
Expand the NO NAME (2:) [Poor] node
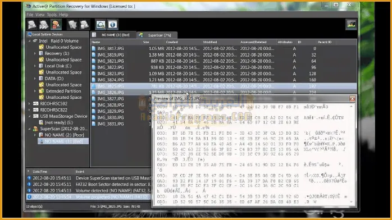[35, 135]
